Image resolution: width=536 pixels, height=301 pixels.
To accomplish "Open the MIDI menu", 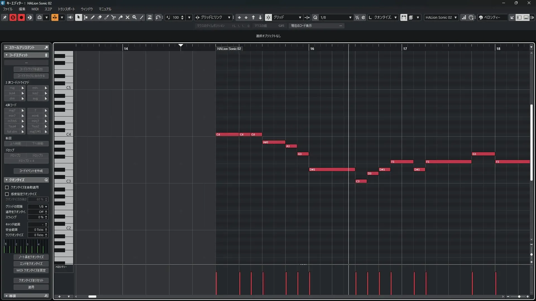I will 35,9.
